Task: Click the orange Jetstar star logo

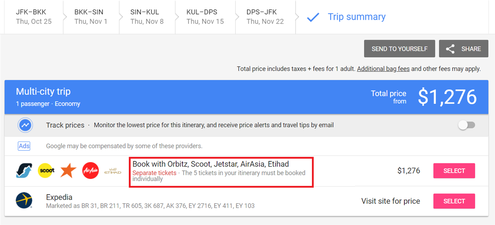Action: click(x=68, y=171)
